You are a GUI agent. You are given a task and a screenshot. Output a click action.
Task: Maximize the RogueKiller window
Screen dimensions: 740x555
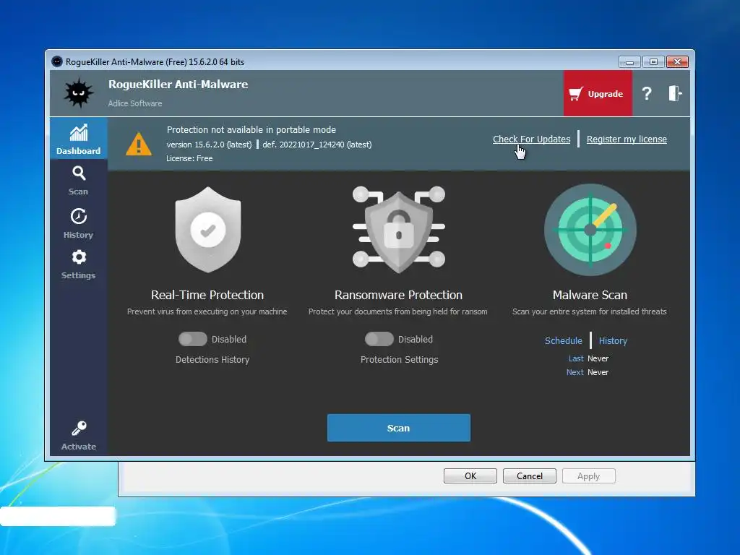[x=653, y=62]
